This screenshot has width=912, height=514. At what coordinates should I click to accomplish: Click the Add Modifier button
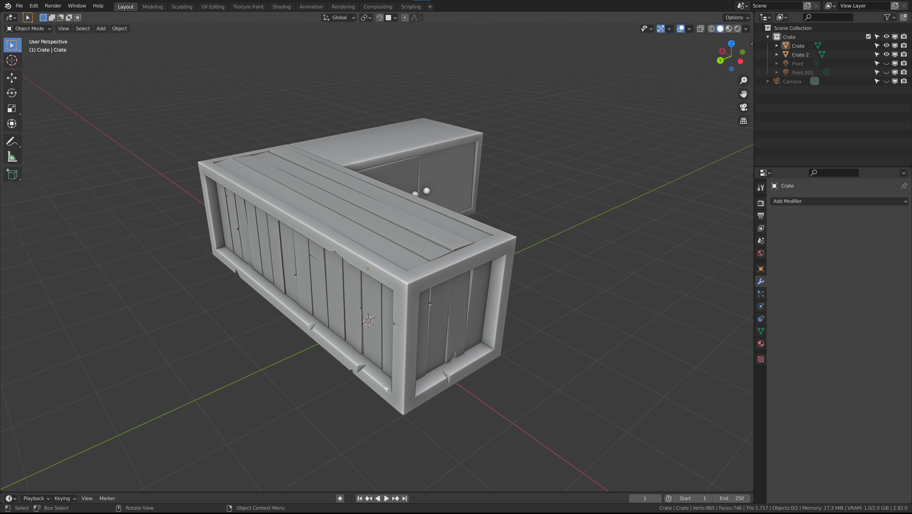839,201
